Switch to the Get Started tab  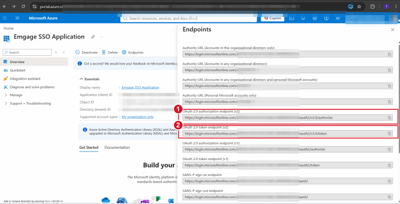pyautogui.click(x=89, y=147)
